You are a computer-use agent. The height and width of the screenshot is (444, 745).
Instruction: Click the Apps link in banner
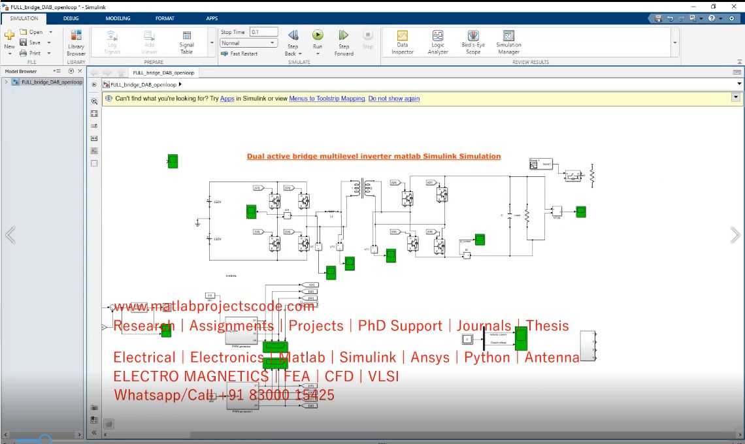[x=227, y=99]
